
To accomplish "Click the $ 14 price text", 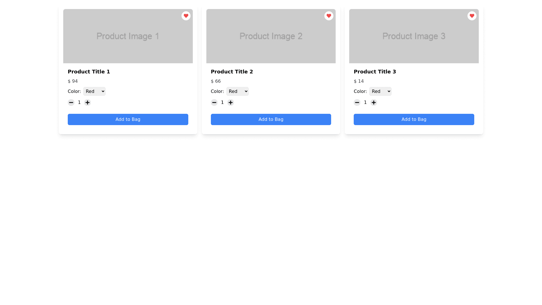I will click(359, 81).
